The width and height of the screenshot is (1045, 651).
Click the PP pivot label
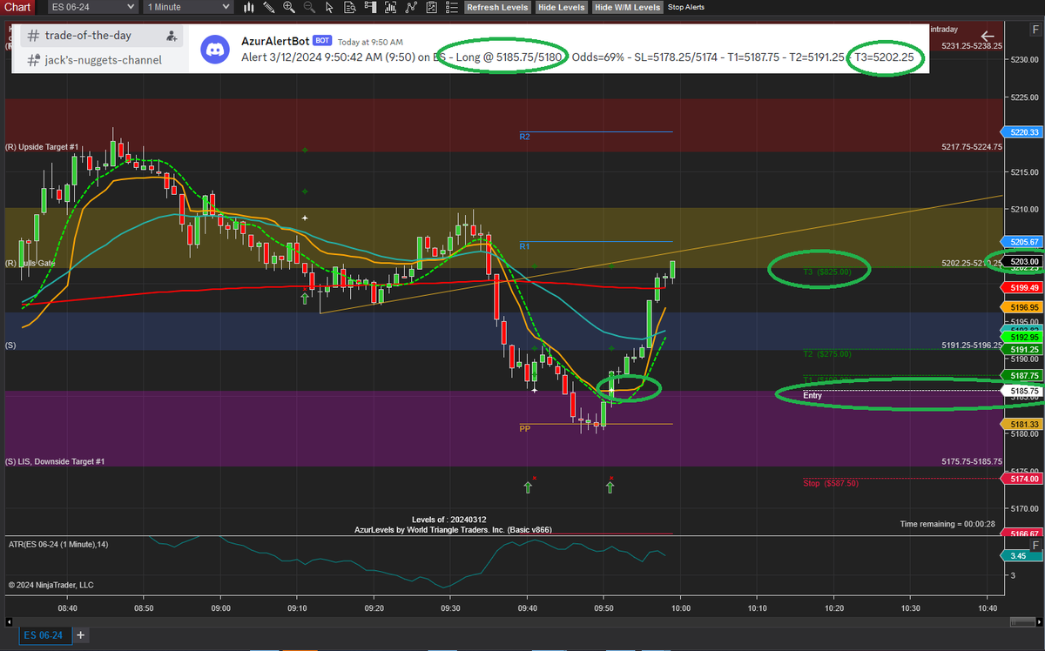click(524, 428)
